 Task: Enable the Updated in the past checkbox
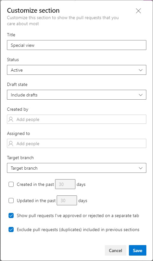pos(11,201)
